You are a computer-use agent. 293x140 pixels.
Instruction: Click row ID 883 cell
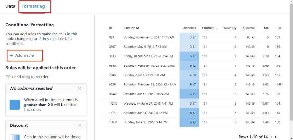click(111, 37)
